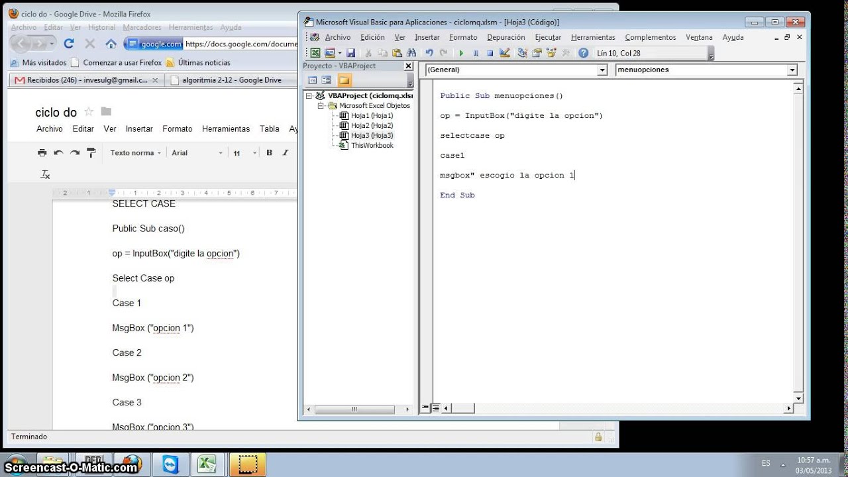Click the clear formatting icon in Google Docs
This screenshot has width=848, height=477.
(45, 175)
